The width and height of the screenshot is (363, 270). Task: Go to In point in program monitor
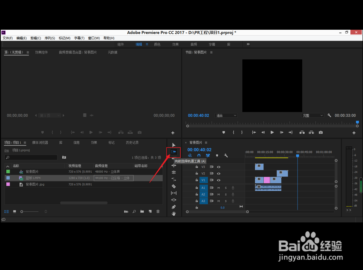(254, 132)
